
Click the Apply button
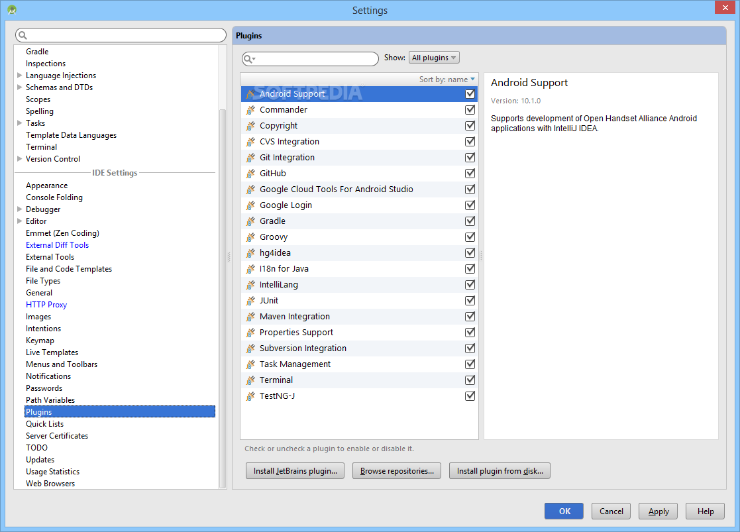pyautogui.click(x=659, y=511)
